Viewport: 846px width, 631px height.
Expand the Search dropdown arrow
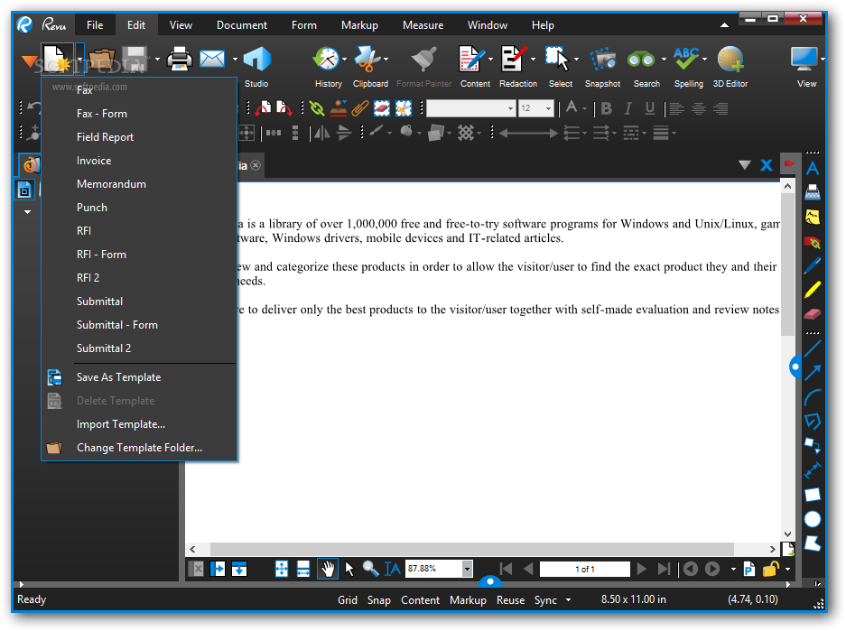(663, 60)
